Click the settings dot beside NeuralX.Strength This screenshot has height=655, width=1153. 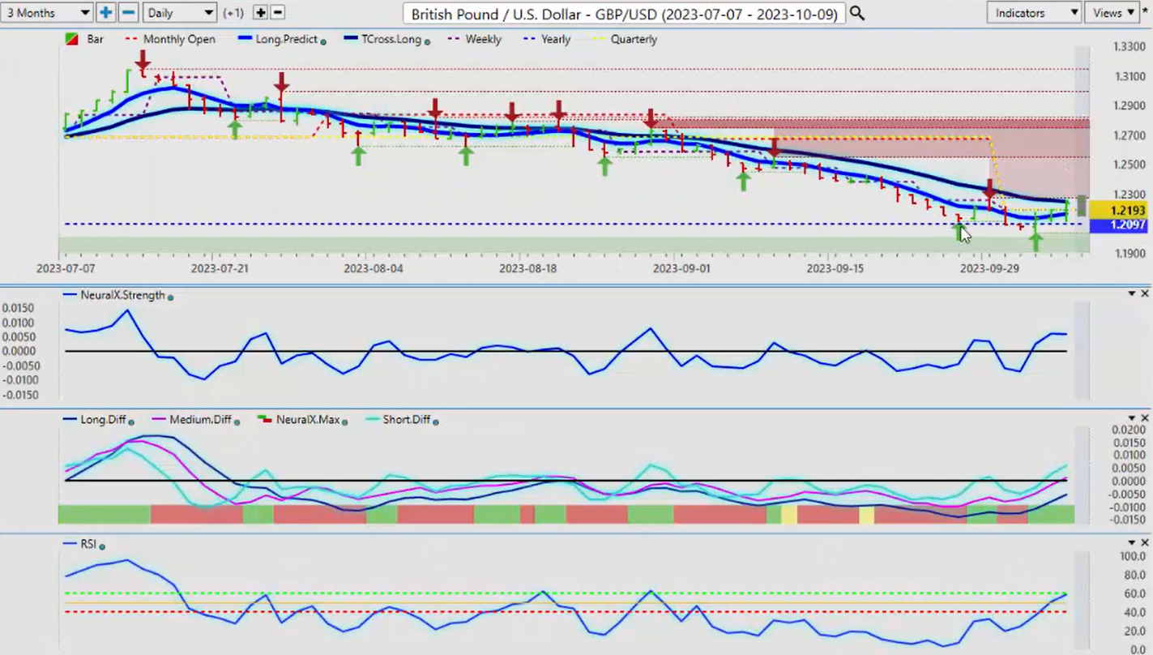coord(170,297)
